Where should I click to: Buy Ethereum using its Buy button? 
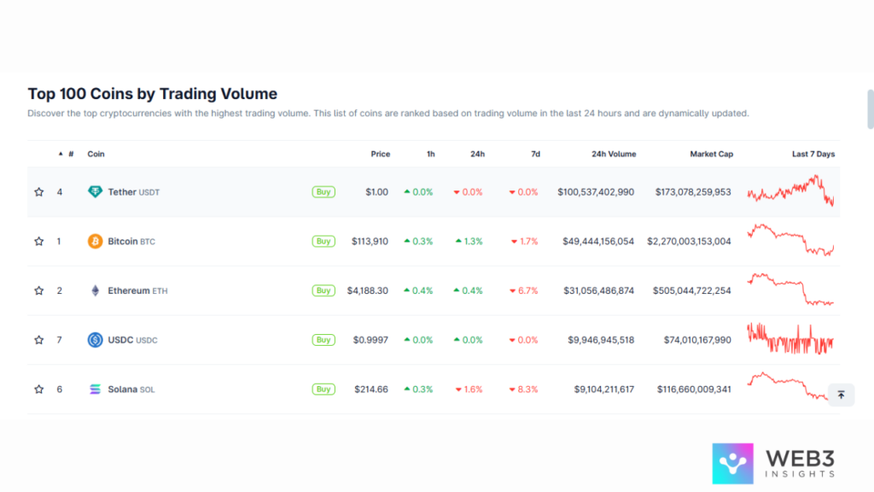coord(323,290)
